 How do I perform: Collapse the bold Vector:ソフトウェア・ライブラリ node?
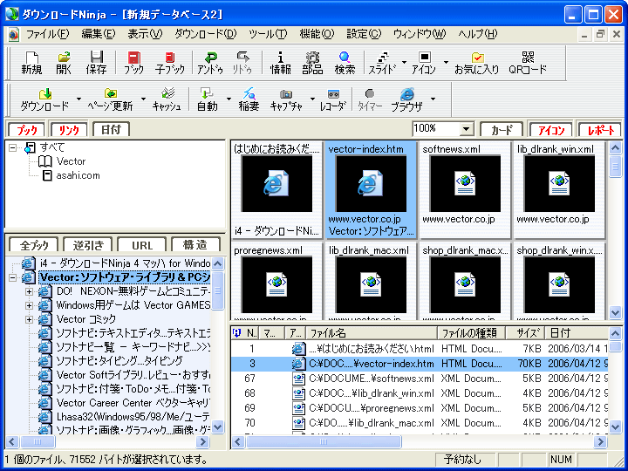pos(13,277)
